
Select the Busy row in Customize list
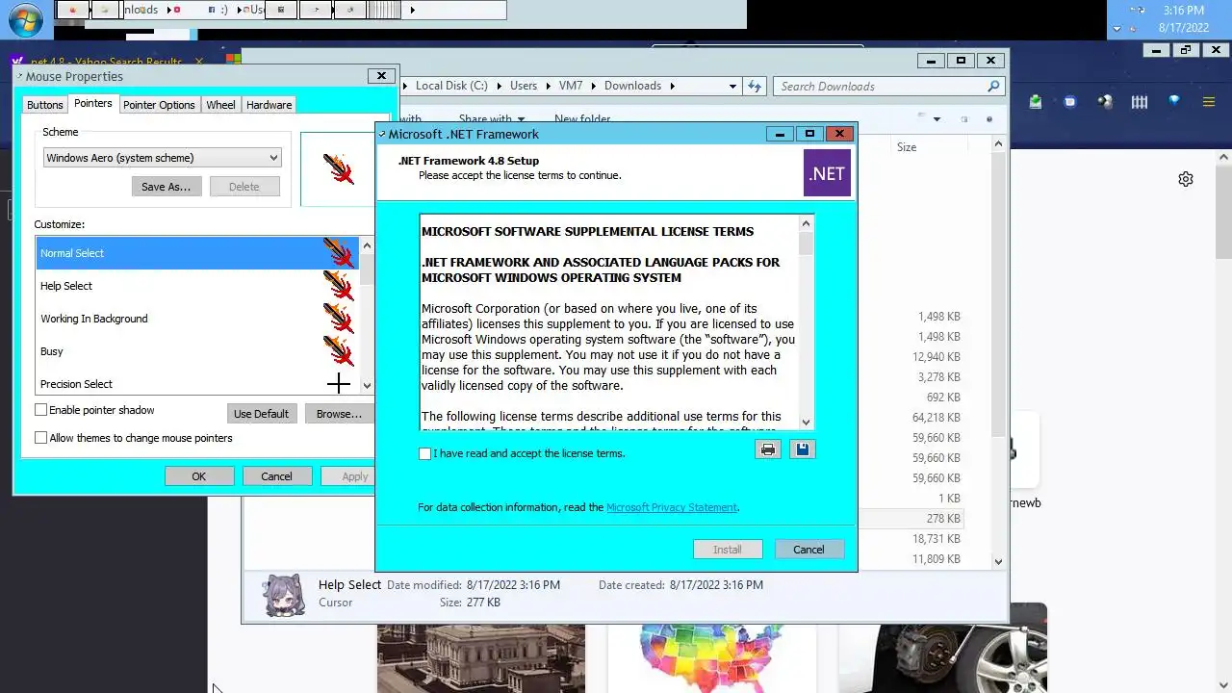pyautogui.click(x=197, y=351)
